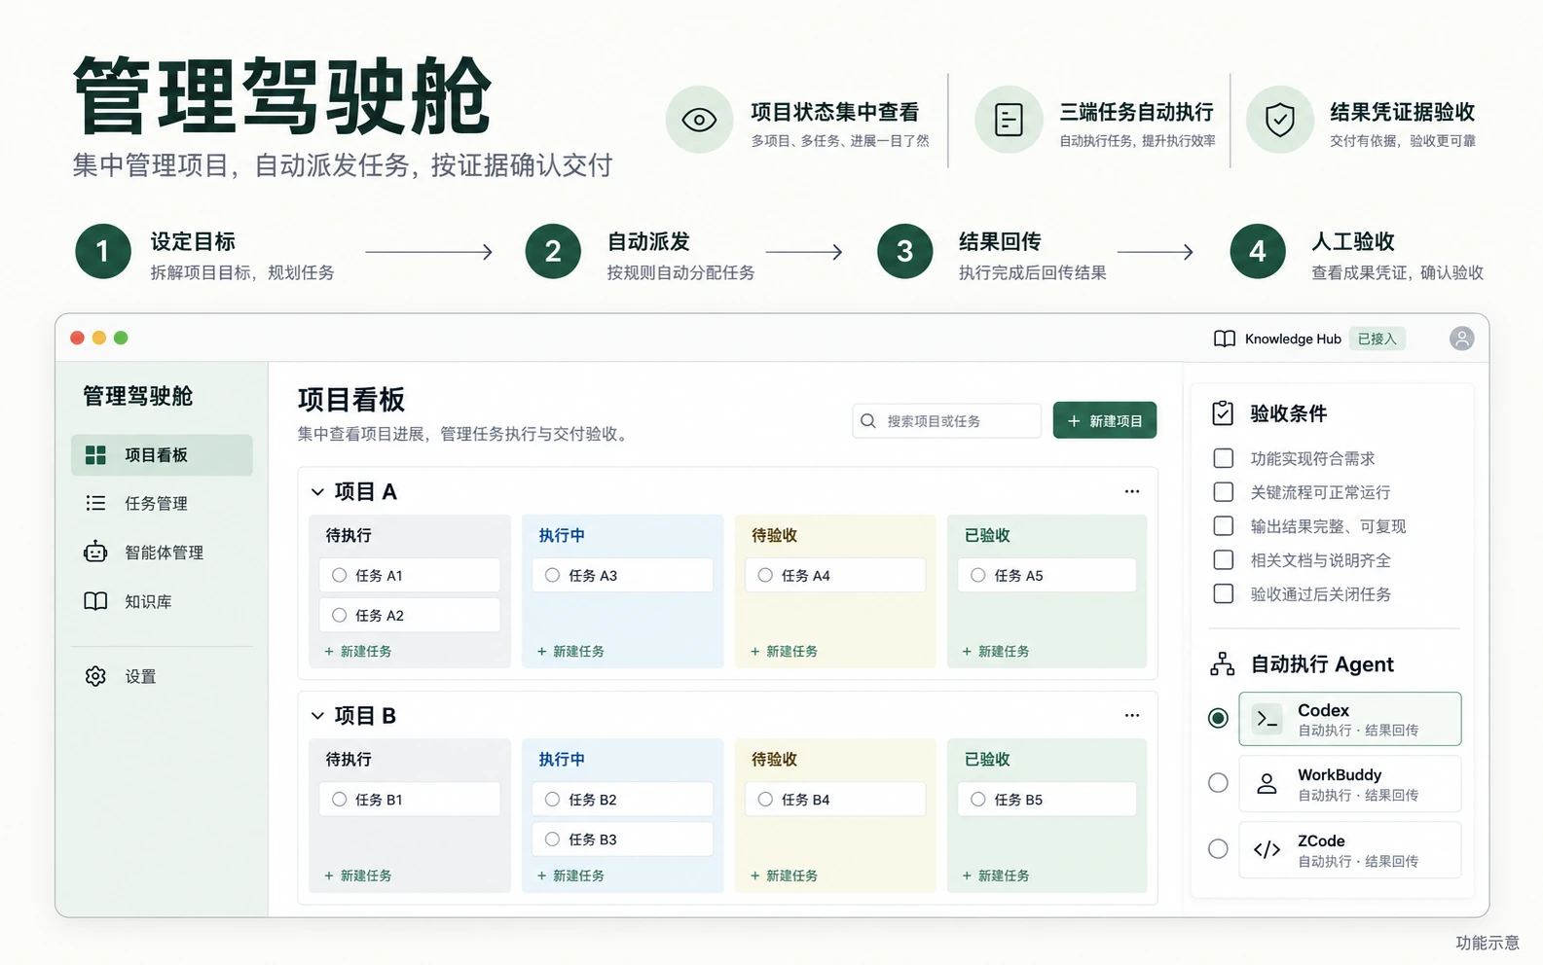Select the Codex agent radio button
The height and width of the screenshot is (965, 1543).
1218,718
